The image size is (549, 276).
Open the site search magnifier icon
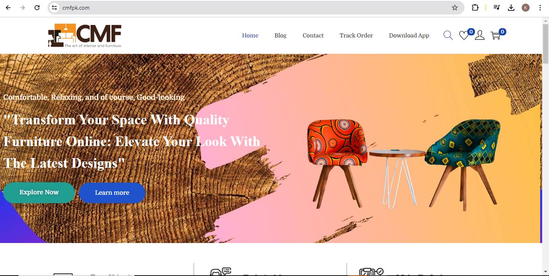[448, 35]
